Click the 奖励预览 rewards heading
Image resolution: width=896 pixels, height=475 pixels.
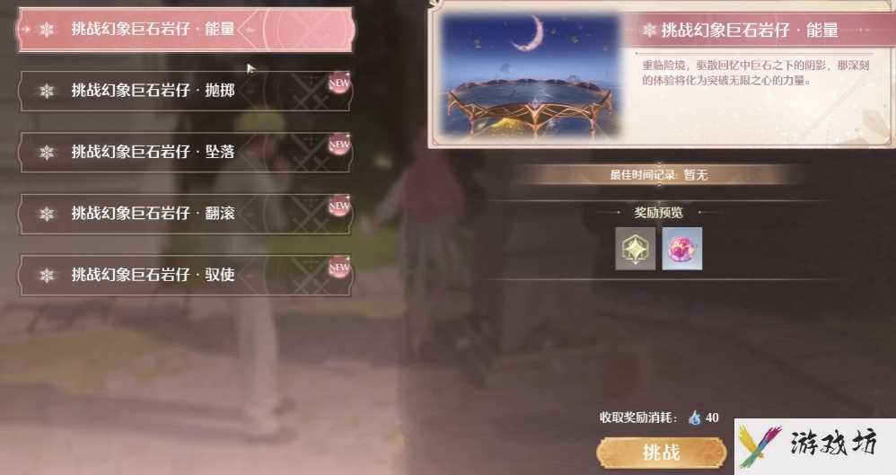[x=658, y=213]
